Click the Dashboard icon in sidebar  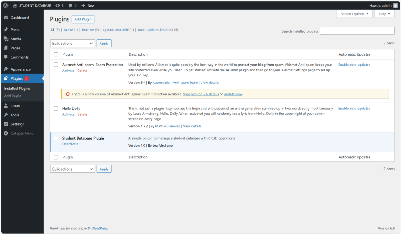[x=6, y=18]
